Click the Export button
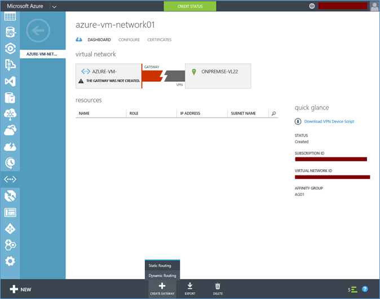The image size is (380, 299). (190, 289)
